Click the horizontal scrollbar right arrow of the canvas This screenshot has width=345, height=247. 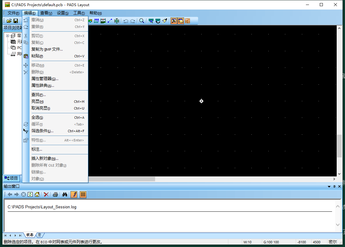334,179
